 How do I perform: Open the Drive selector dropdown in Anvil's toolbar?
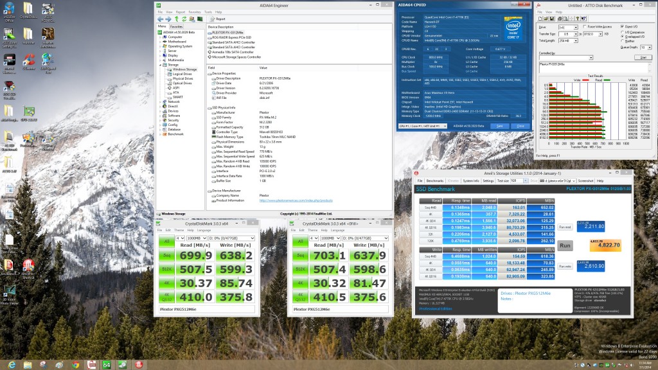pos(557,181)
